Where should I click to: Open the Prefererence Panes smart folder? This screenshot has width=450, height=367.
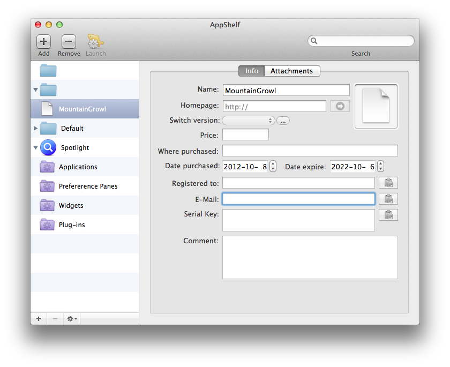pos(85,186)
